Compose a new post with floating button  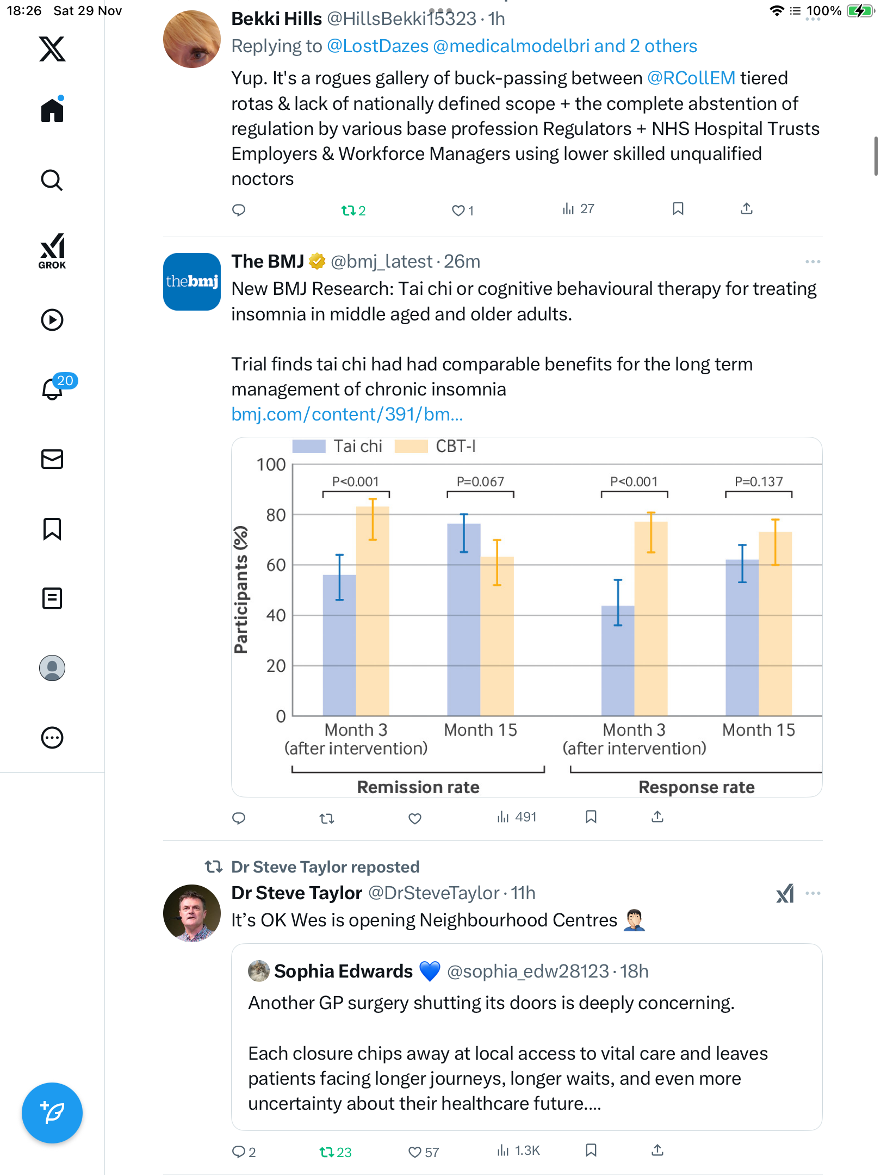(x=52, y=1112)
